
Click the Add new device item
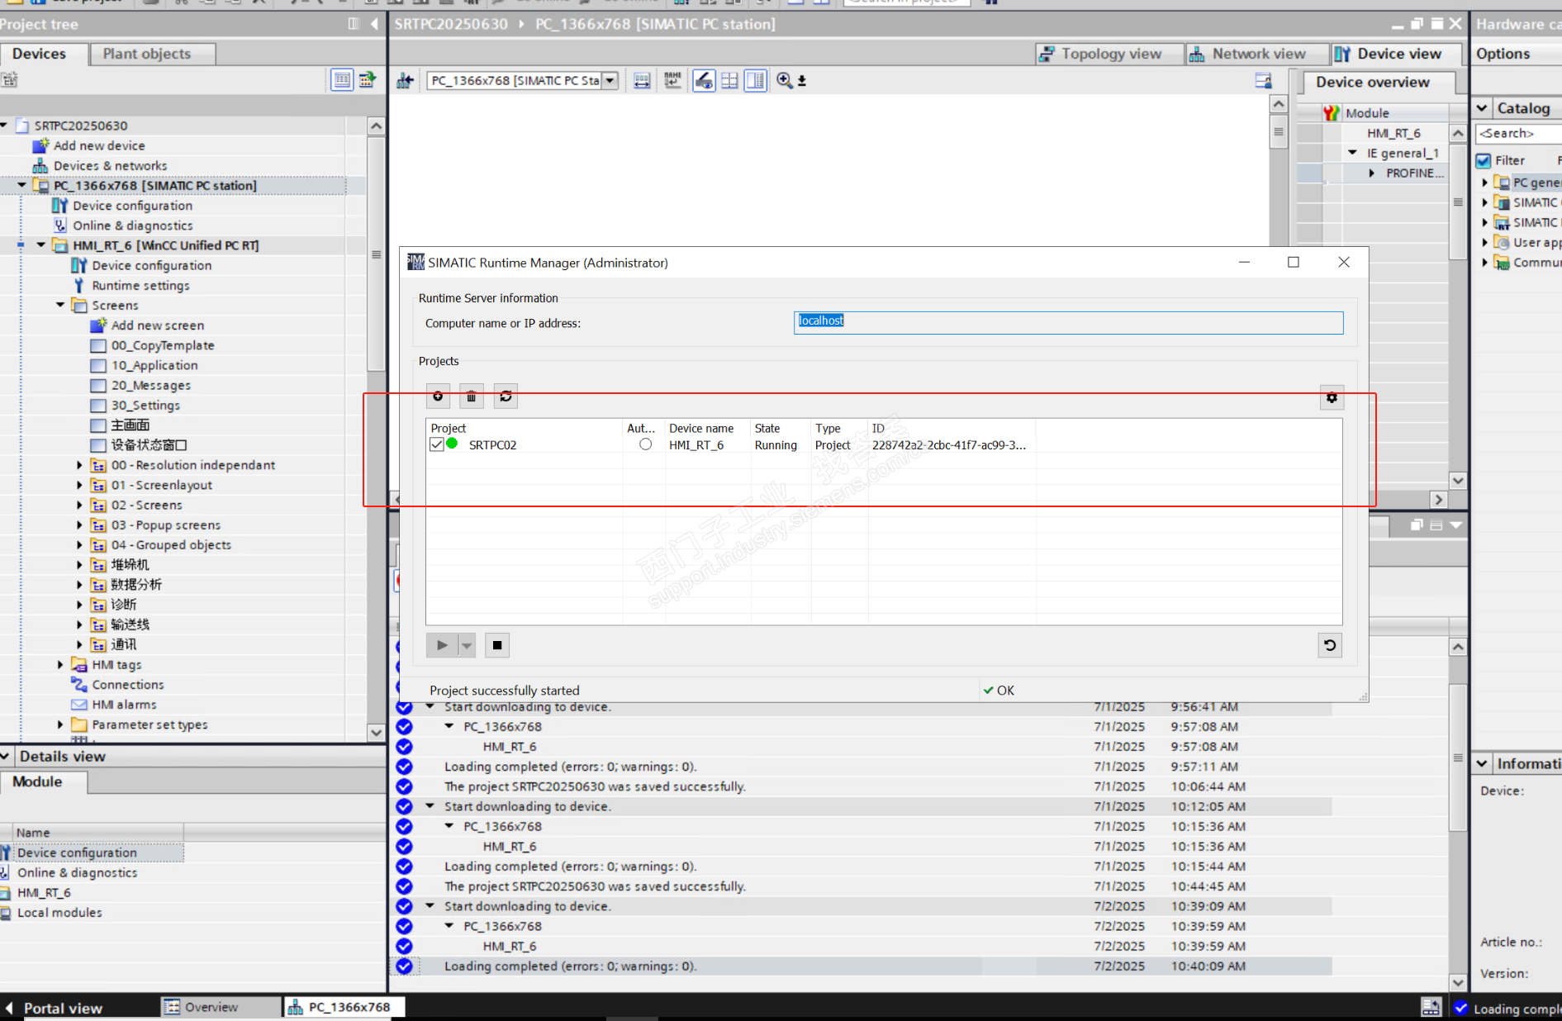(99, 145)
